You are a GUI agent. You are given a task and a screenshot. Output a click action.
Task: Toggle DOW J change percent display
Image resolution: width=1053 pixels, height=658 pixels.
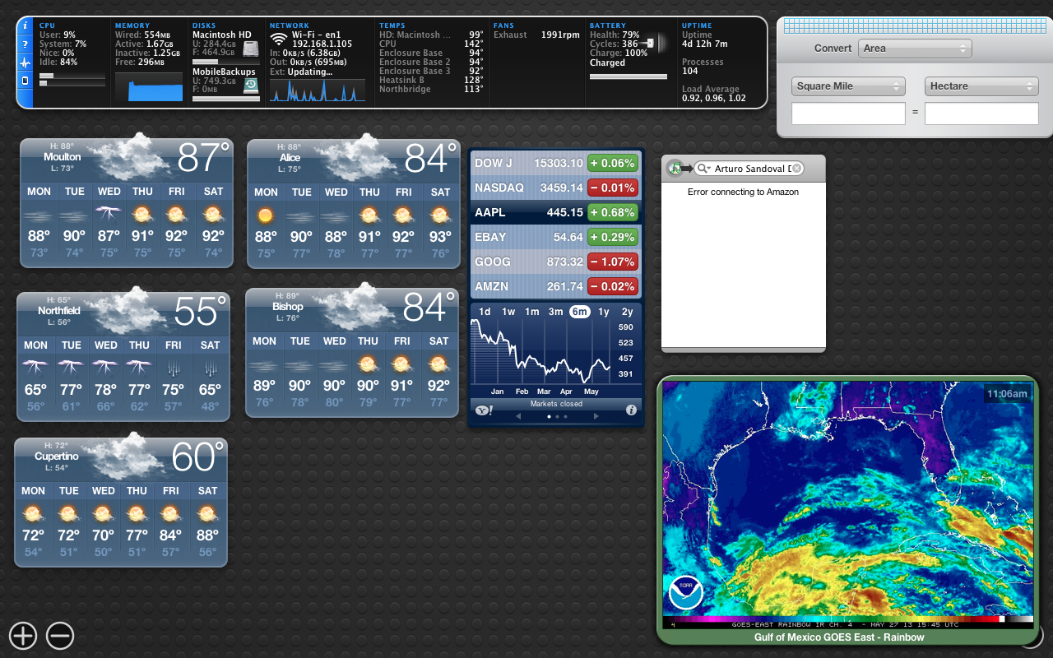[612, 163]
